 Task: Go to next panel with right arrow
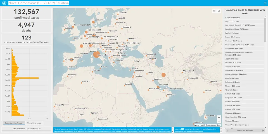[263, 130]
